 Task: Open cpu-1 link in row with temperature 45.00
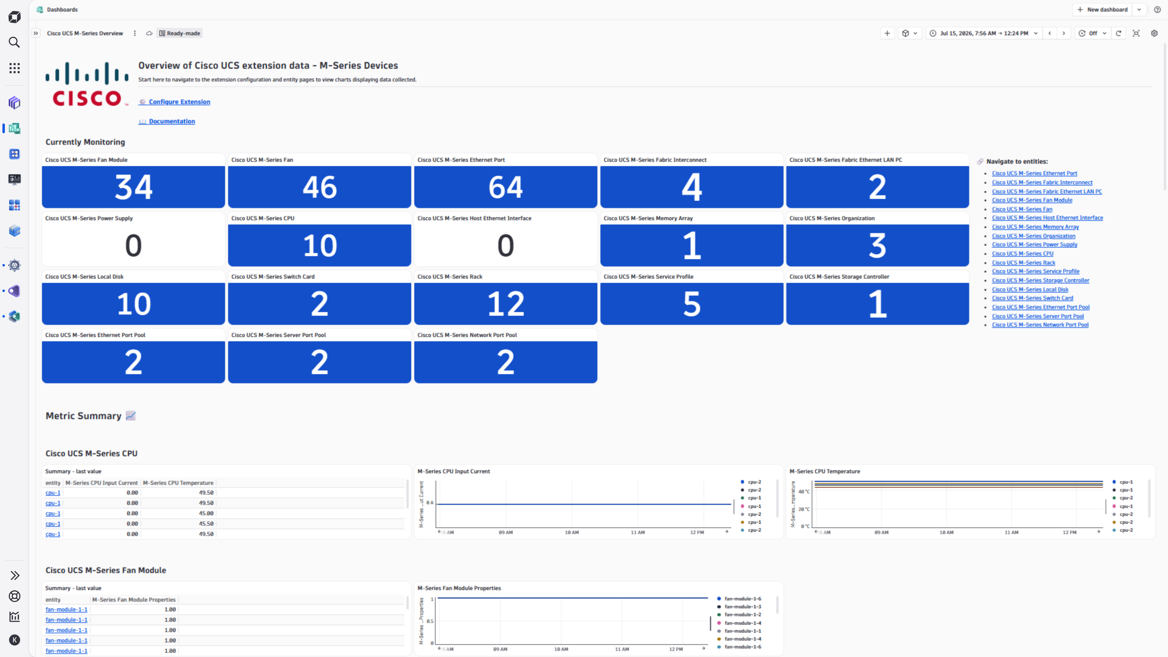coord(53,513)
